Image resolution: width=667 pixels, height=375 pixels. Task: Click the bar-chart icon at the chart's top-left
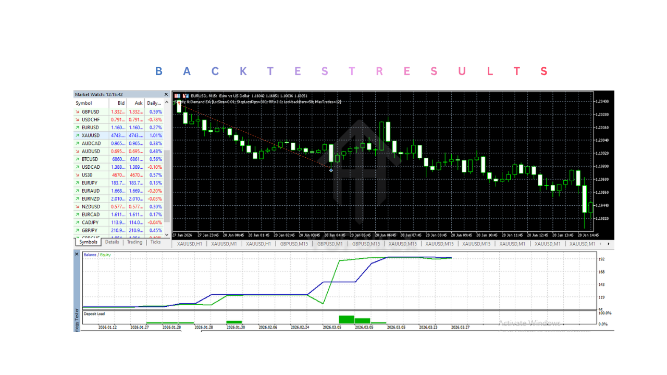tap(177, 95)
